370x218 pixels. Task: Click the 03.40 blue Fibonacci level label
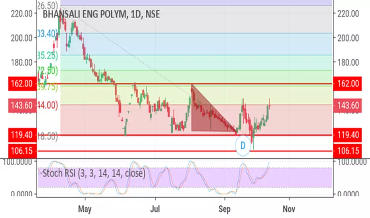tap(47, 33)
